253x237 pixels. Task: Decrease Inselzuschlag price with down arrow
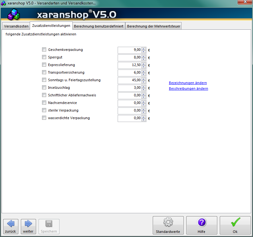pos(144,89)
